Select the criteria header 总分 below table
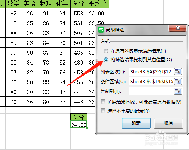Image resolution: width=189 pixels, height=150 pixels. click(x=79, y=117)
